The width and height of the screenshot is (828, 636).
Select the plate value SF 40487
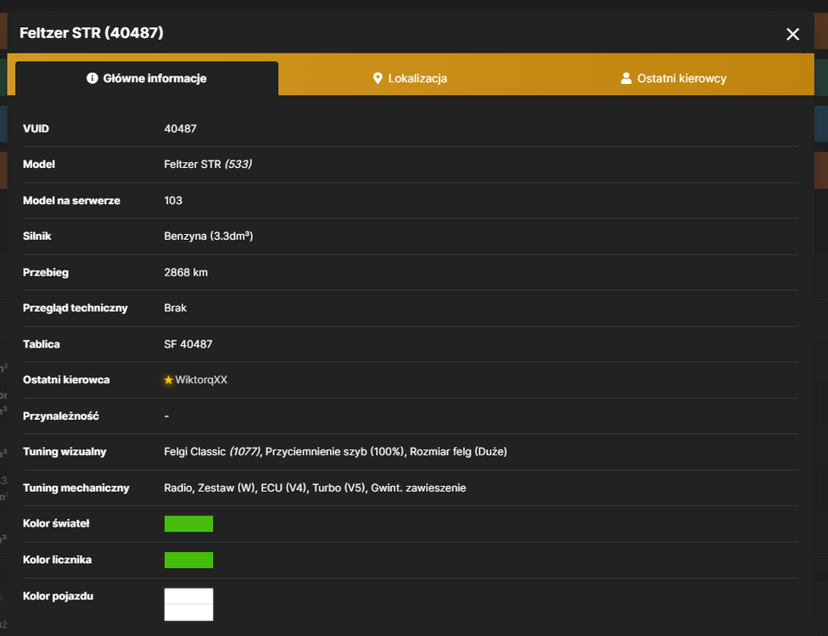pyautogui.click(x=188, y=344)
